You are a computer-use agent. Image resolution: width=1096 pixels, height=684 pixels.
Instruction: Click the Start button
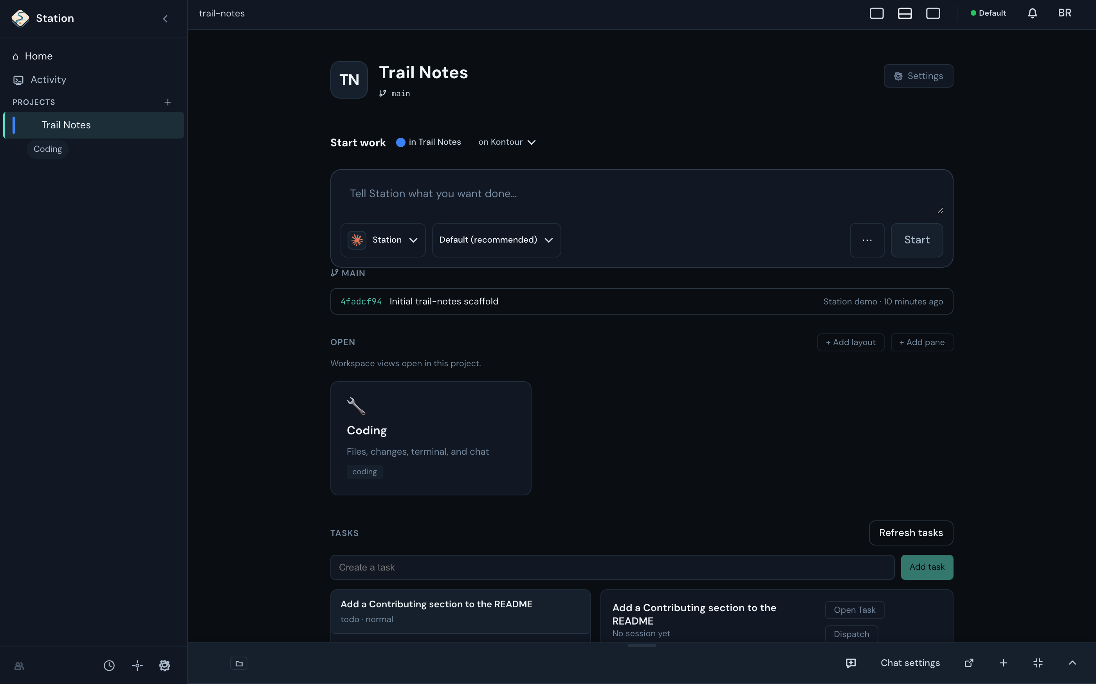[917, 240]
